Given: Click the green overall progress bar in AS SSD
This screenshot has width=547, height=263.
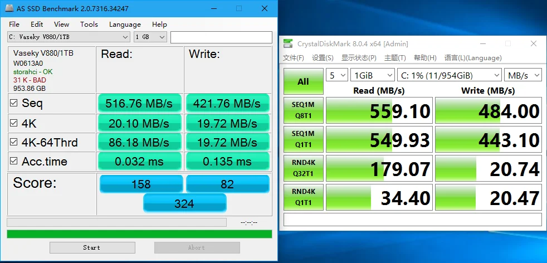Looking at the screenshot, I should (140, 233).
